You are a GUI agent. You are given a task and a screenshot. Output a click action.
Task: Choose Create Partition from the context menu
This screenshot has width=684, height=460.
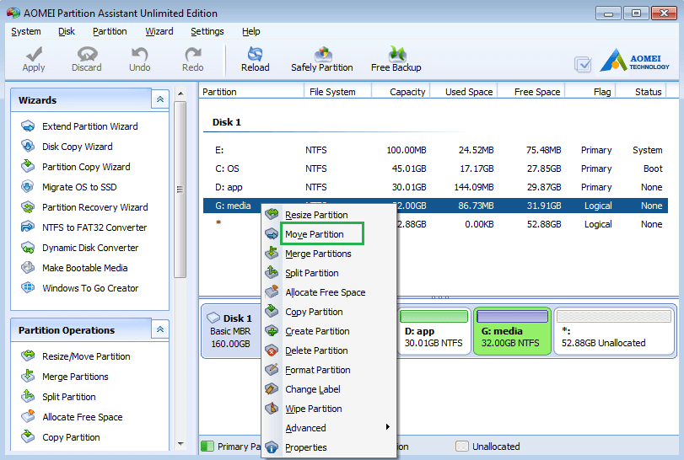pos(329,331)
